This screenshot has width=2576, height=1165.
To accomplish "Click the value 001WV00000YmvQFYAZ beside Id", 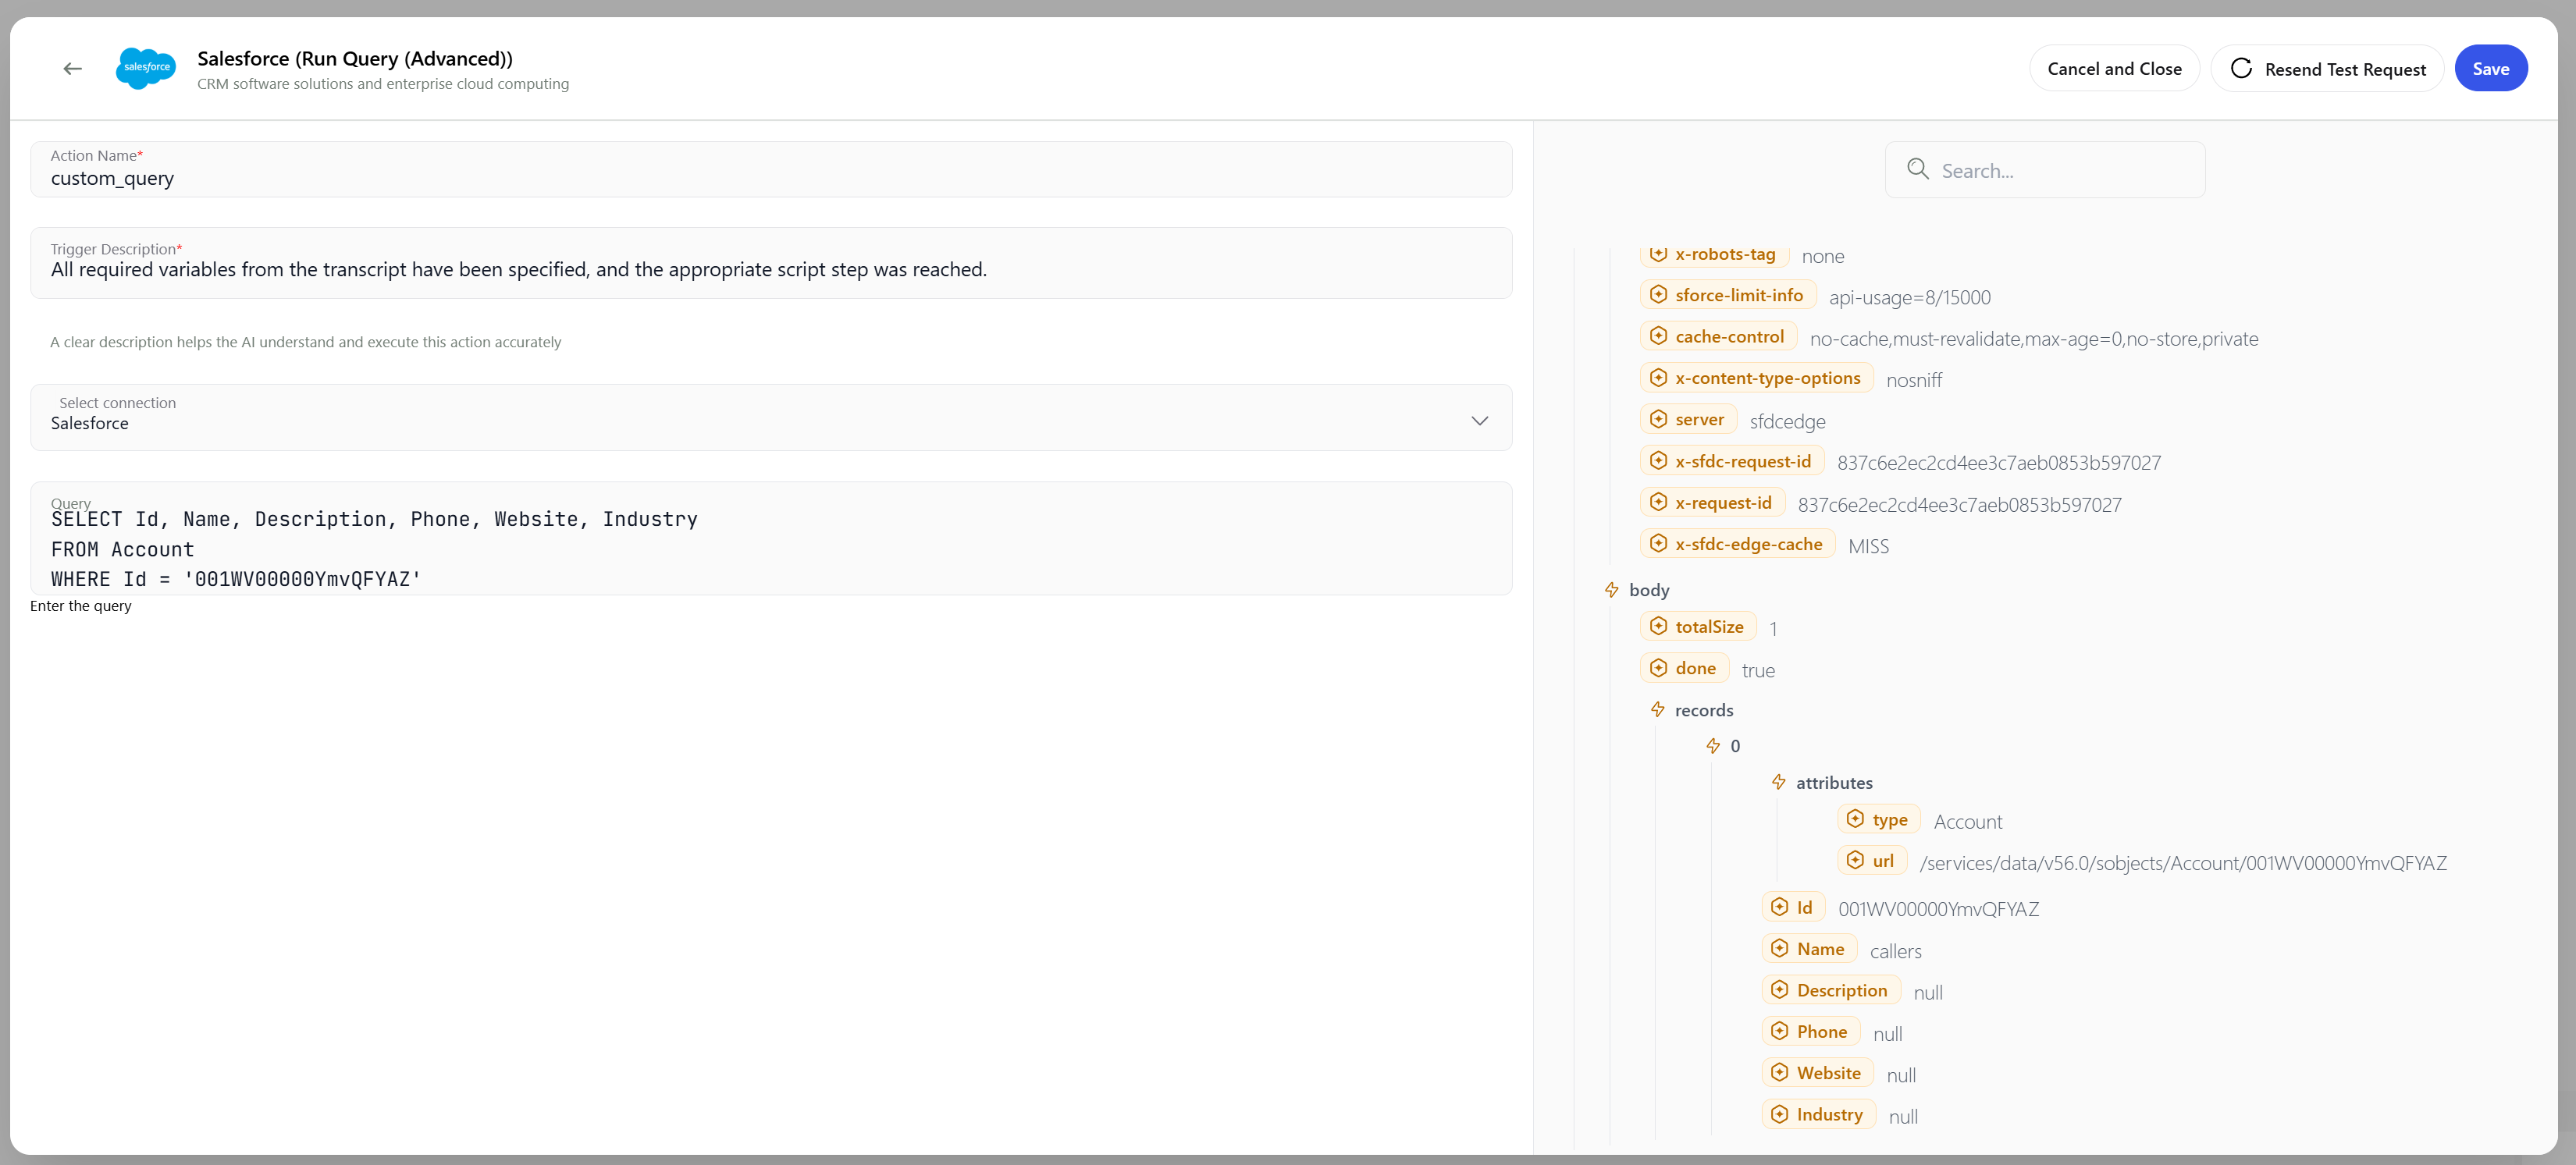I will pyautogui.click(x=1938, y=909).
